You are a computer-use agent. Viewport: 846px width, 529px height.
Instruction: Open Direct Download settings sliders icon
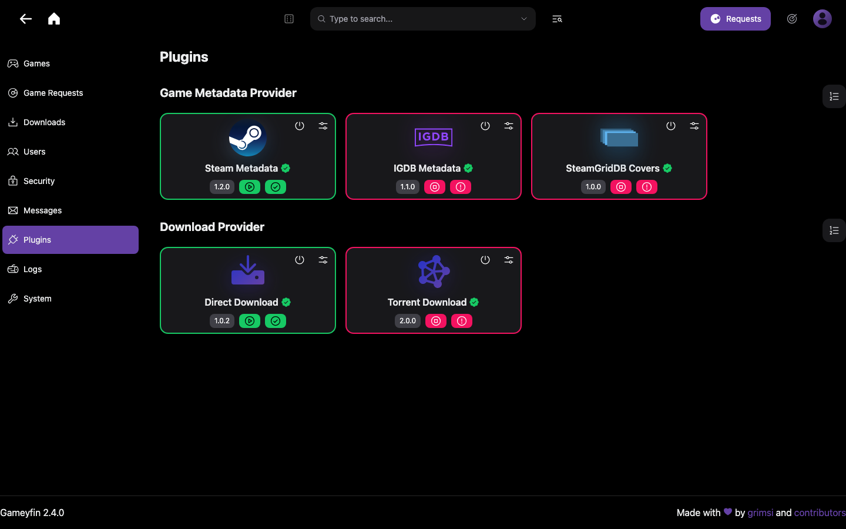[x=323, y=260]
